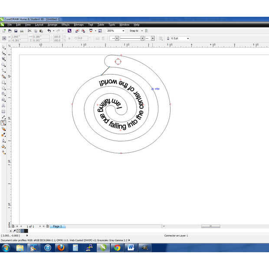Select the Text tool

3,106
